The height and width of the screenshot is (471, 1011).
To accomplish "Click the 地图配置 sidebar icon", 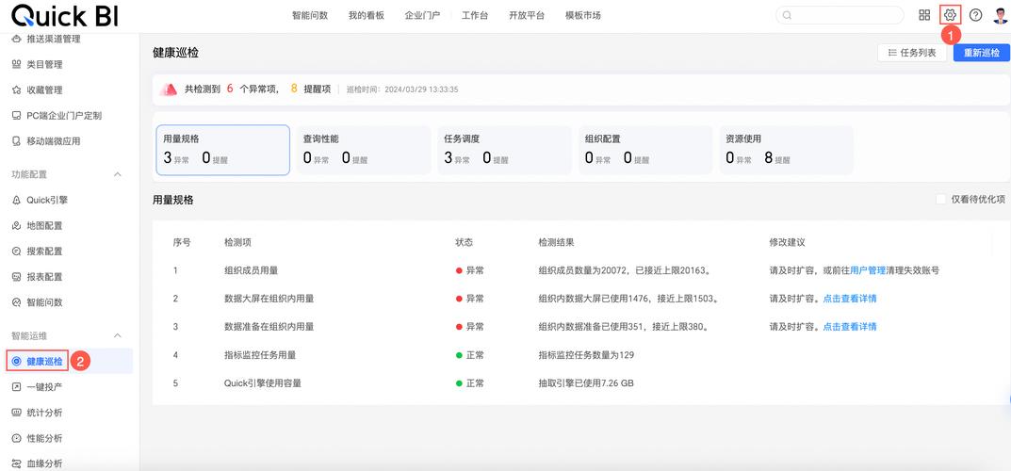I will tap(17, 225).
